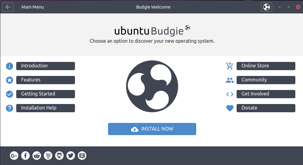The width and height of the screenshot is (303, 165).
Task: Open the Donate page
Action: pyautogui.click(x=266, y=108)
